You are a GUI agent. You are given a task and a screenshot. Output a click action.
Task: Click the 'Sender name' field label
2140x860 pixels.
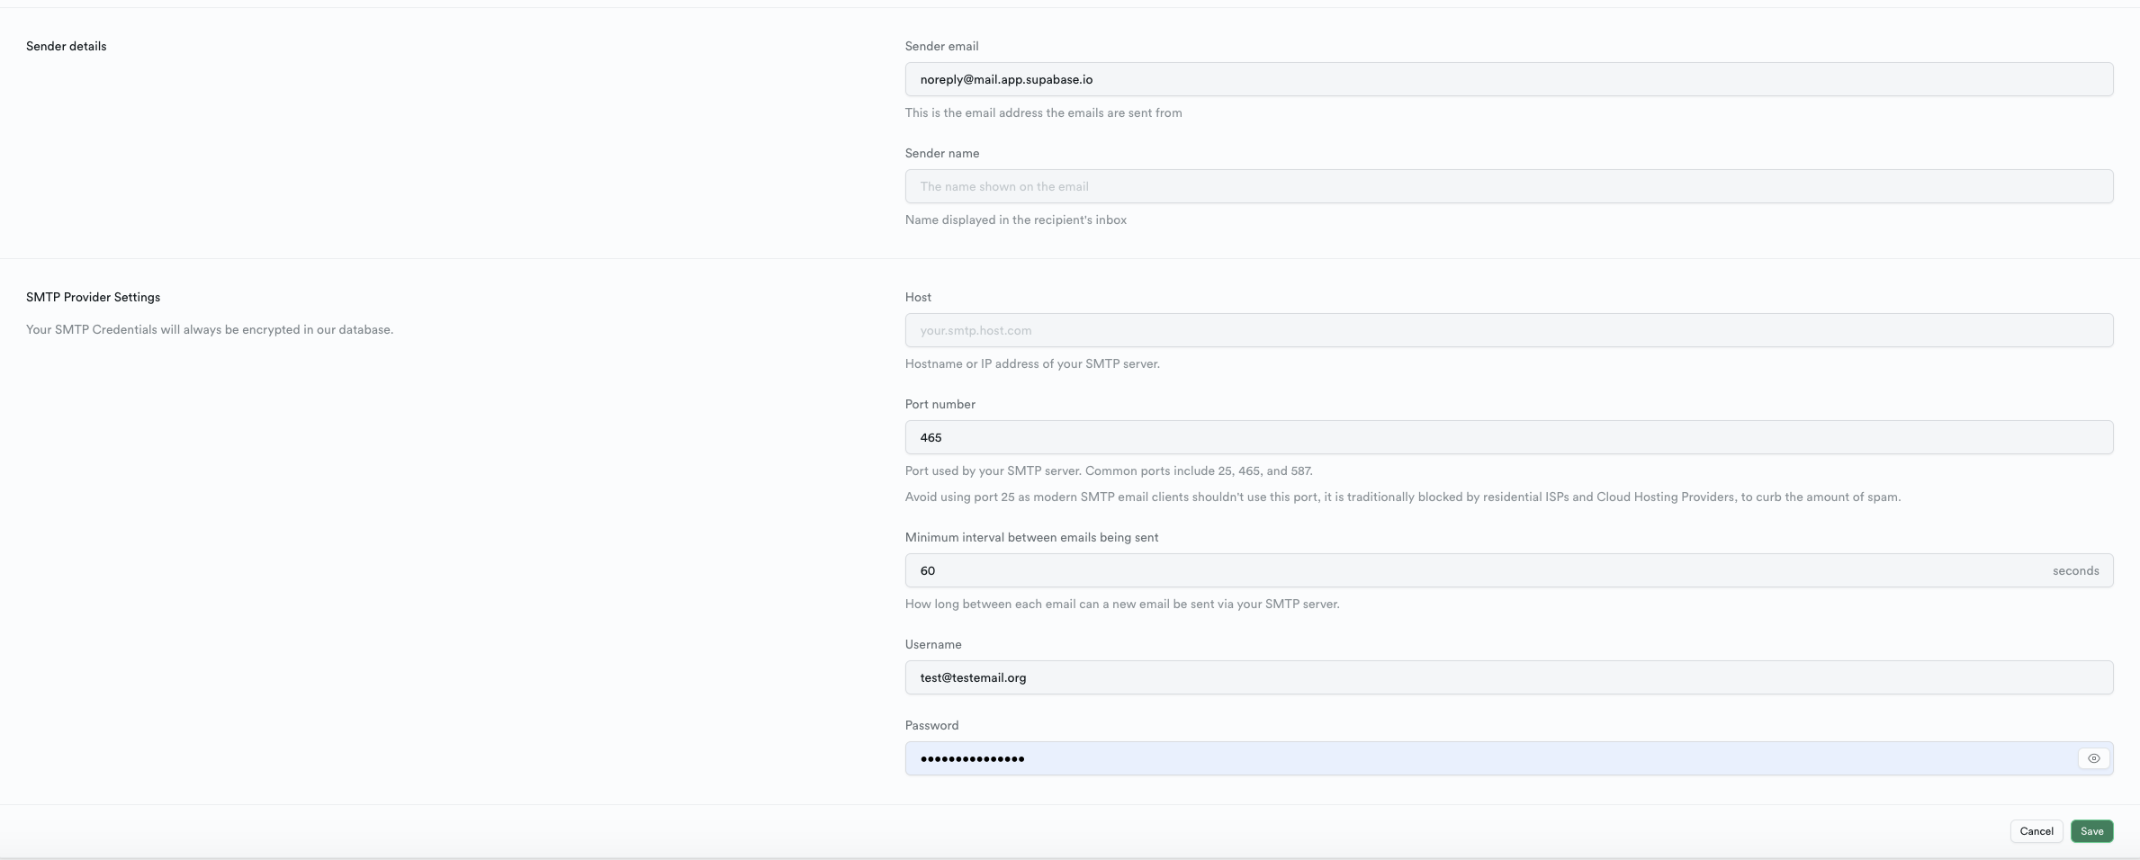[x=941, y=153]
